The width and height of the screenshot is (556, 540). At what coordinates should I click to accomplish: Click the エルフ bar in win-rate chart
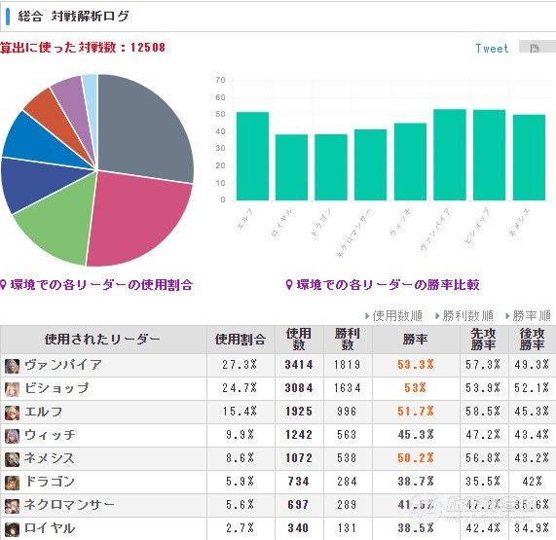252,157
